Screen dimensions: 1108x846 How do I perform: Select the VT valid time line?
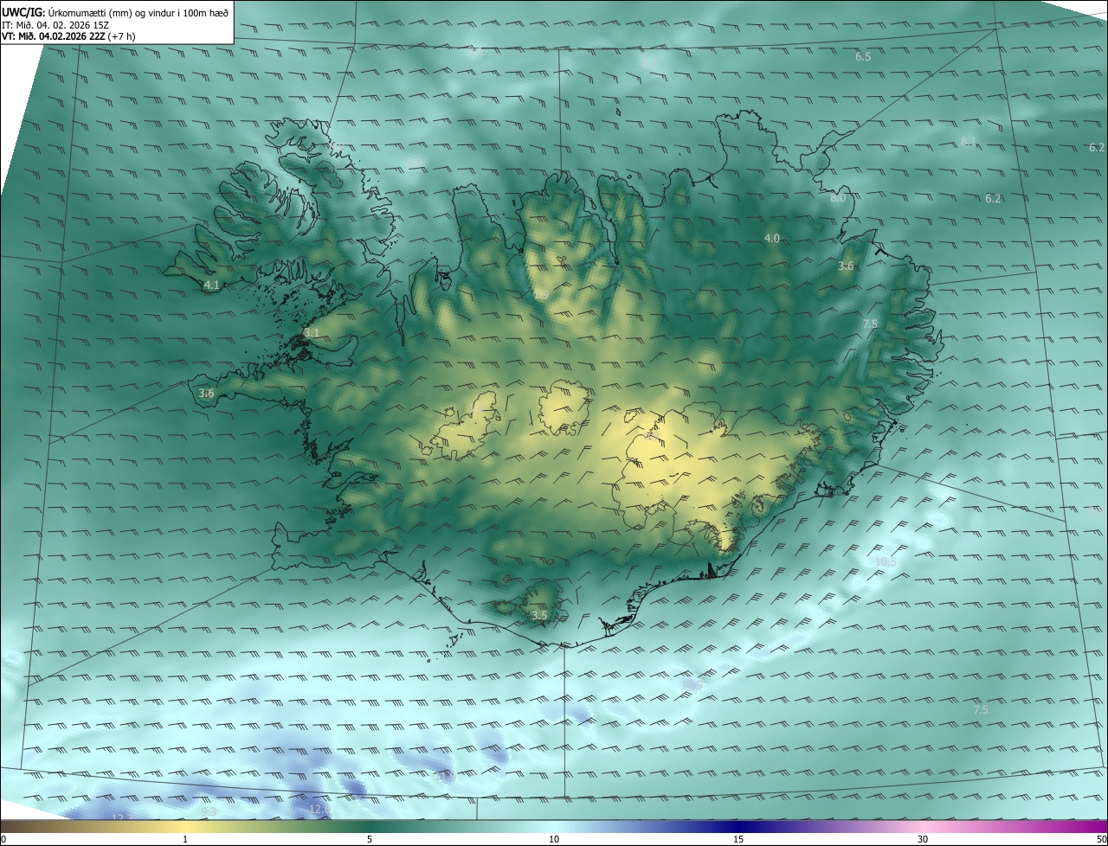click(x=69, y=36)
